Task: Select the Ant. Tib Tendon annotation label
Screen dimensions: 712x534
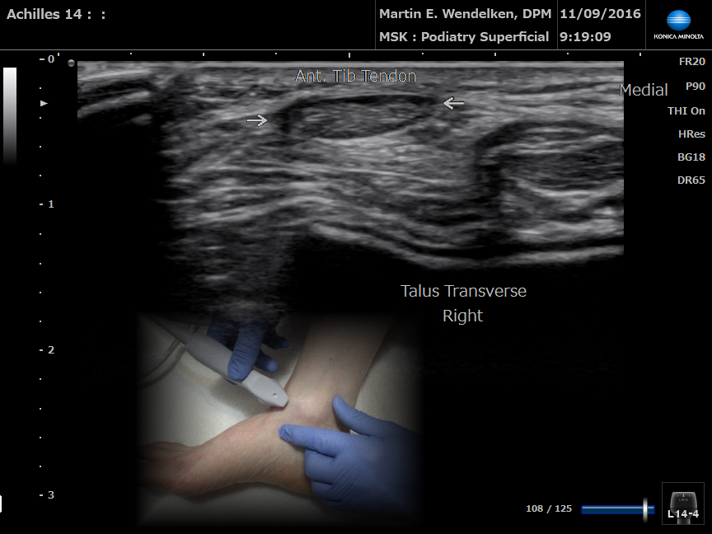Action: [356, 77]
